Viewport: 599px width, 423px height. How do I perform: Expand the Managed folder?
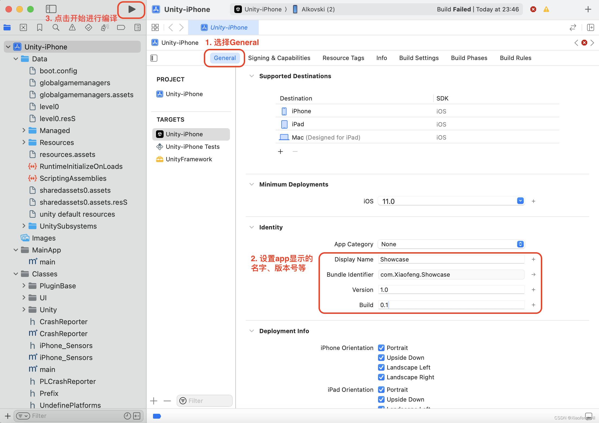click(x=24, y=131)
